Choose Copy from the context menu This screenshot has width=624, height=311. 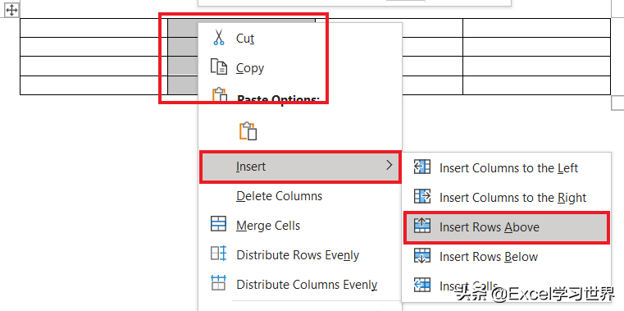pyautogui.click(x=300, y=67)
